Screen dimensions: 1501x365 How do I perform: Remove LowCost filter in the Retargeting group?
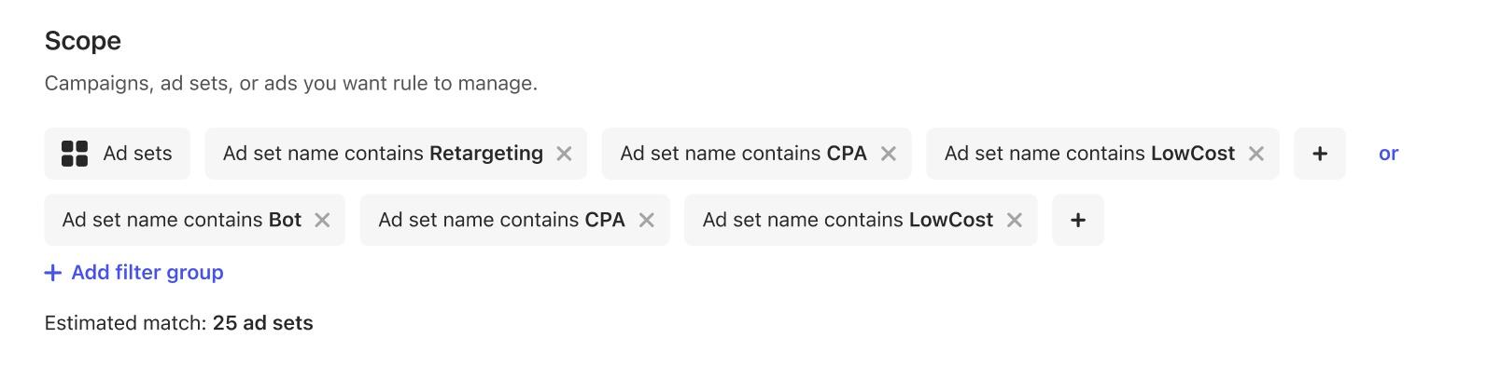(1256, 154)
